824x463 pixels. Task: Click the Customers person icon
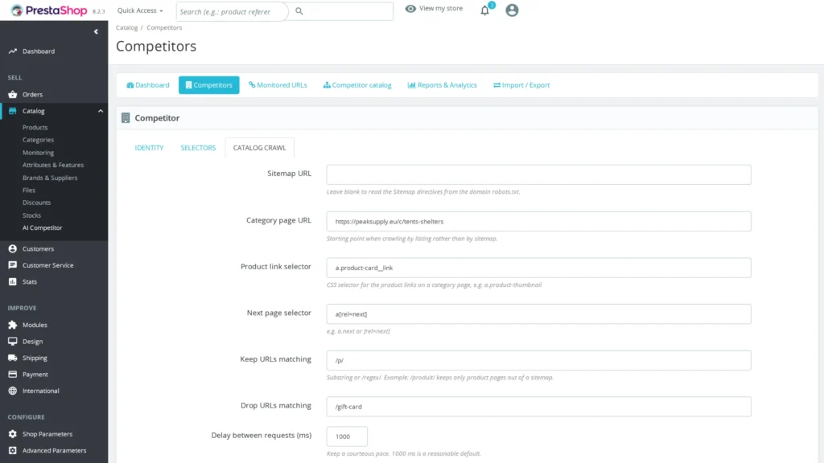pyautogui.click(x=13, y=249)
